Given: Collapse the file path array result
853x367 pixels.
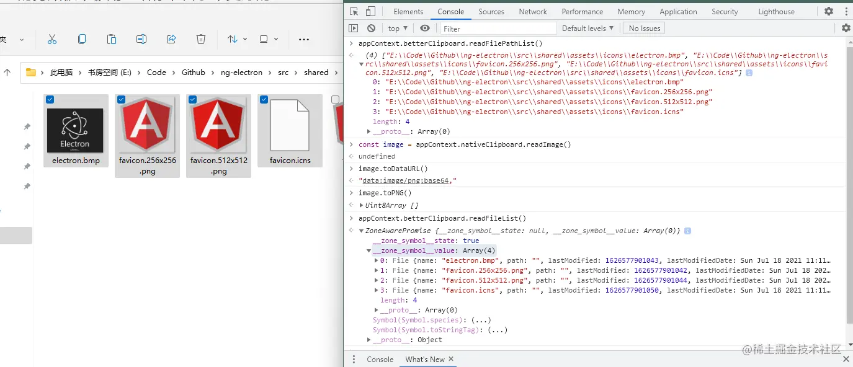Looking at the screenshot, I should [362, 64].
